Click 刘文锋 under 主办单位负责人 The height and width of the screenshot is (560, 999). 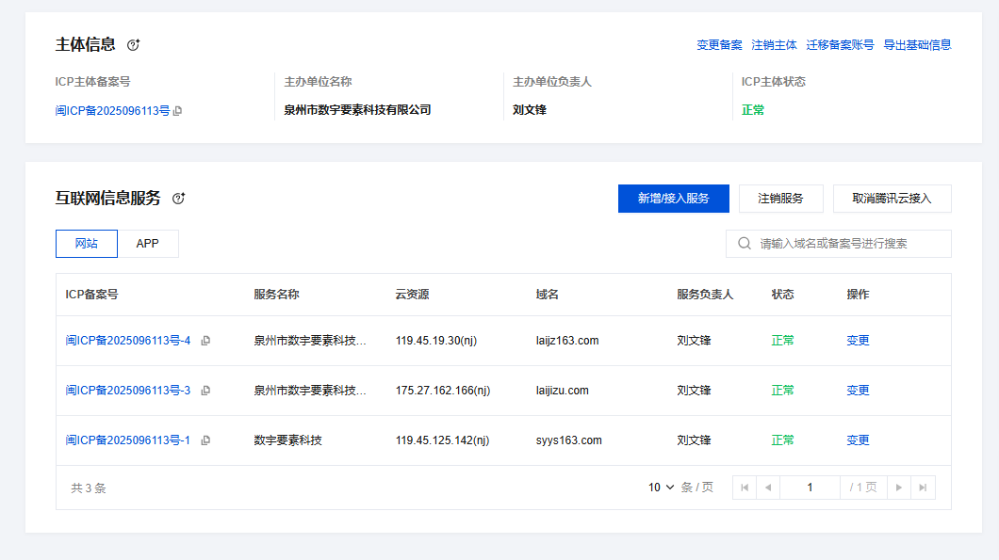(530, 110)
